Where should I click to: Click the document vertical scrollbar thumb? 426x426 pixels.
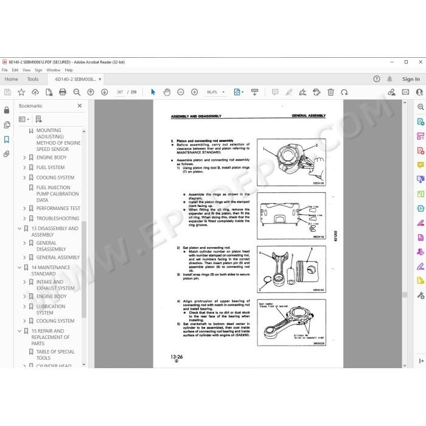coord(405,295)
